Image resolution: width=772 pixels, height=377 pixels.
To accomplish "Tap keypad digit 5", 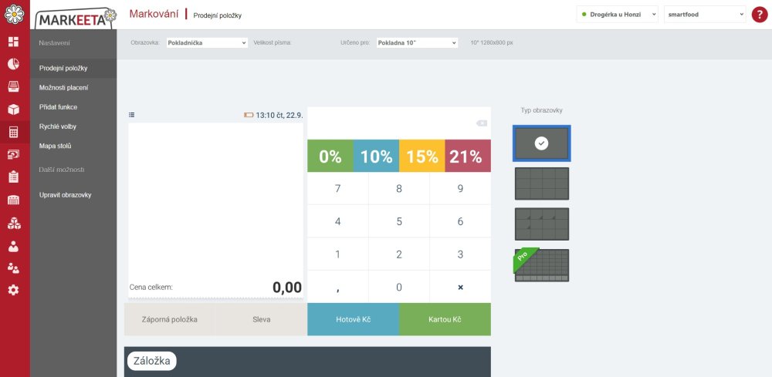I will click(399, 221).
